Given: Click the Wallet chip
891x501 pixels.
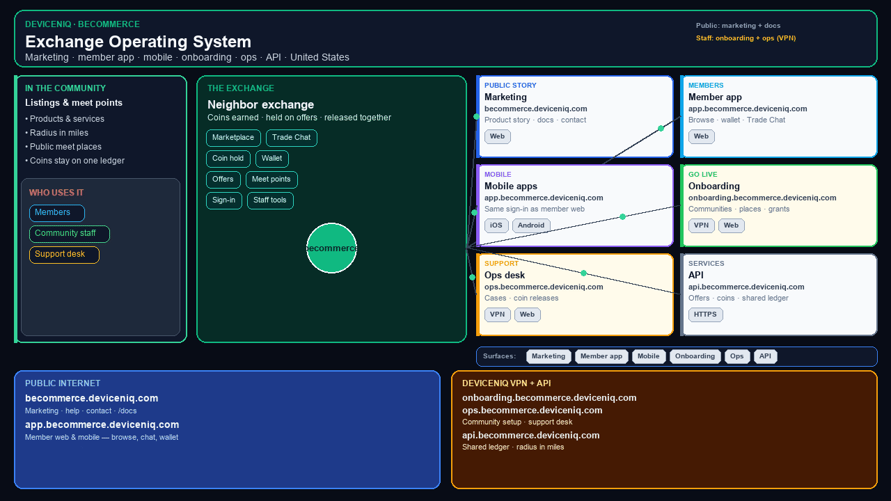Looking at the screenshot, I should (x=272, y=159).
